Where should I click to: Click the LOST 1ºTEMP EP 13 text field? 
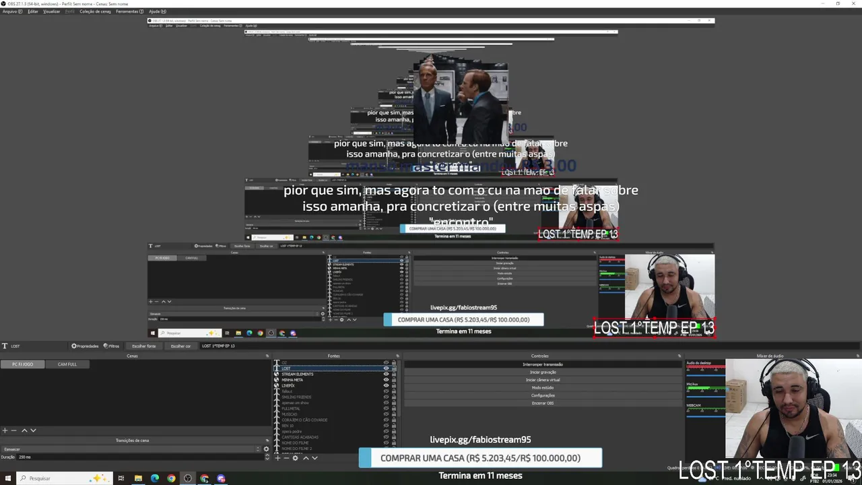pos(529,346)
